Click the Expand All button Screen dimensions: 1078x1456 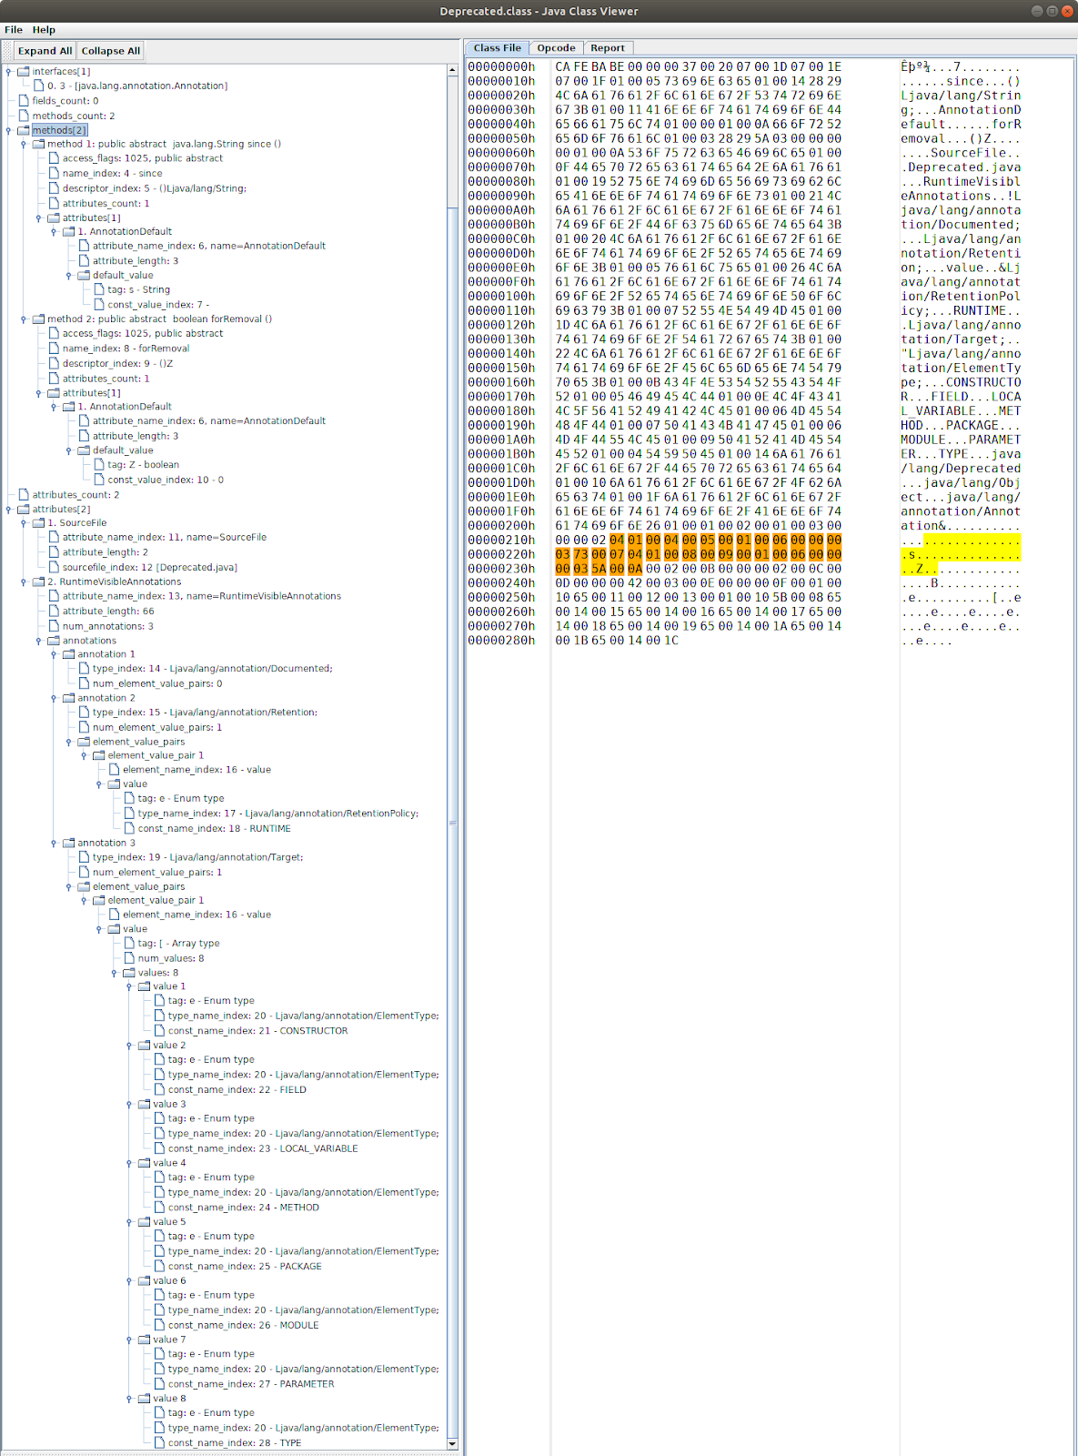tap(45, 51)
